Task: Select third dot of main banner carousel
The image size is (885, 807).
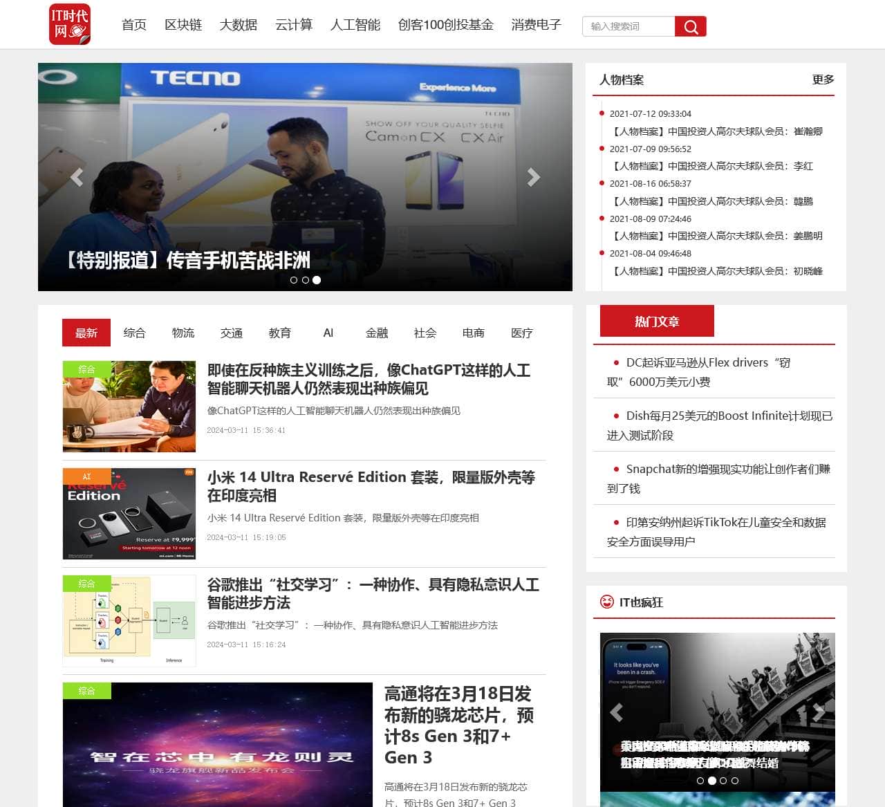Action: click(317, 280)
